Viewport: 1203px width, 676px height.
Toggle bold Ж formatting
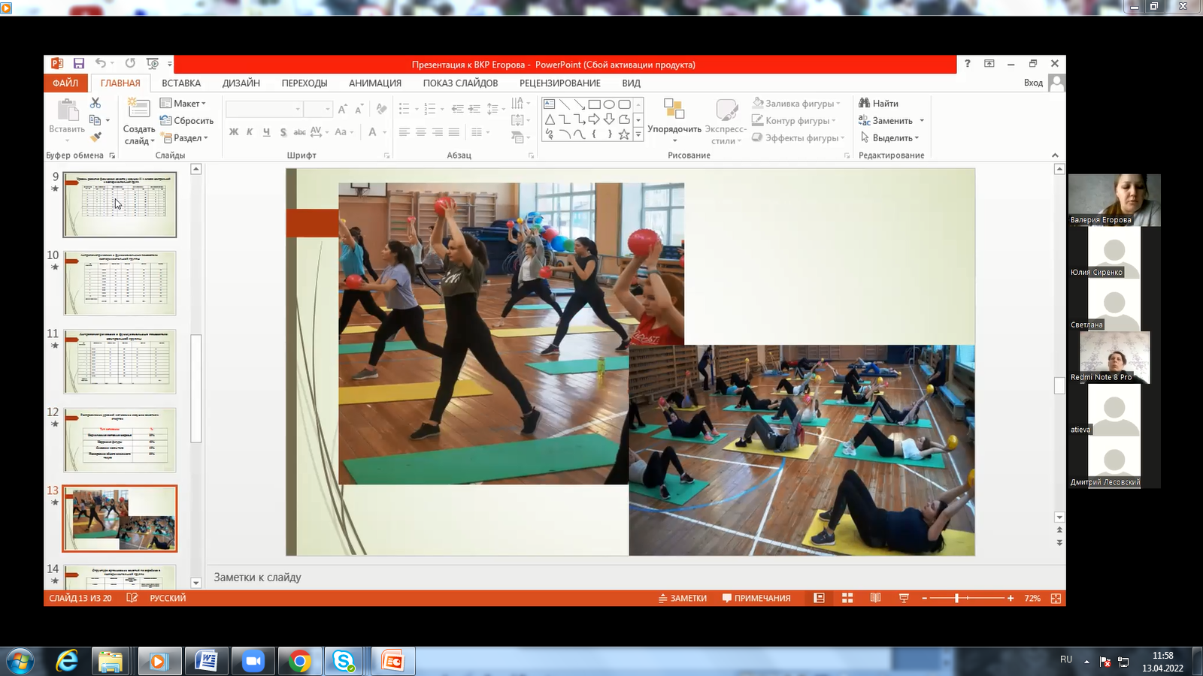[234, 132]
